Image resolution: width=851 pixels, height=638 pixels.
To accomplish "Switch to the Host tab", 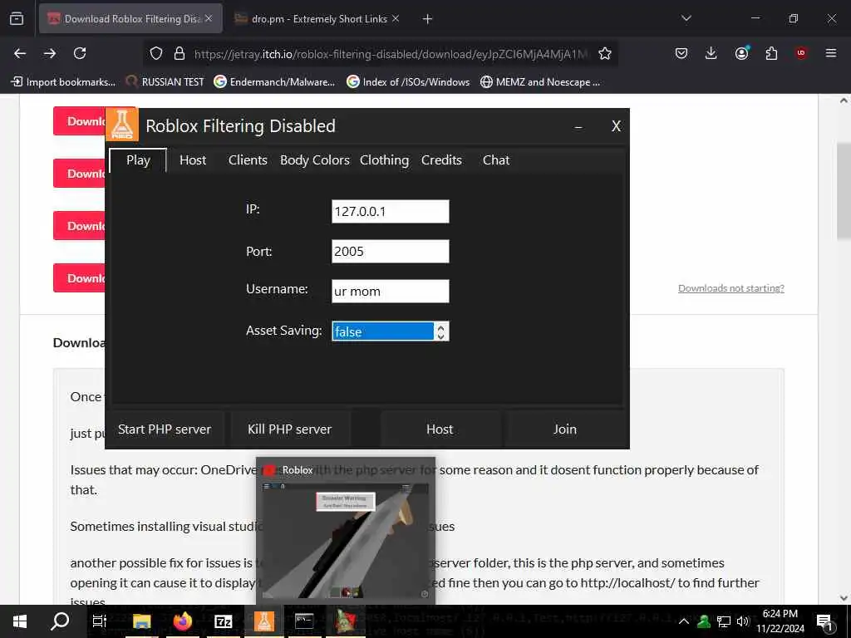I will pos(193,160).
